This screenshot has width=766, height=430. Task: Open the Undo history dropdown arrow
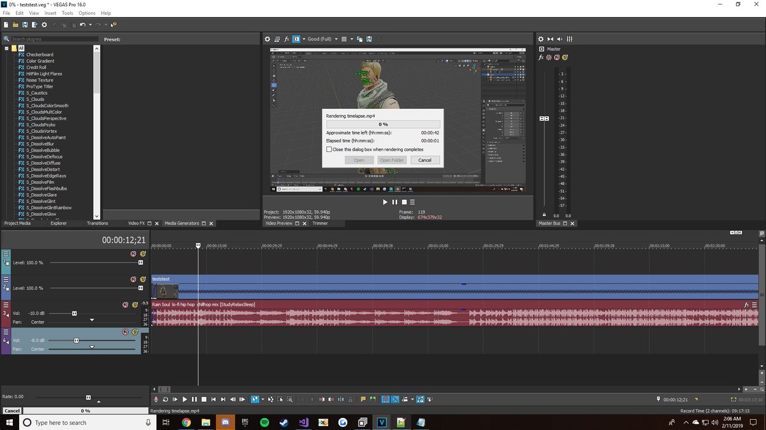89,25
